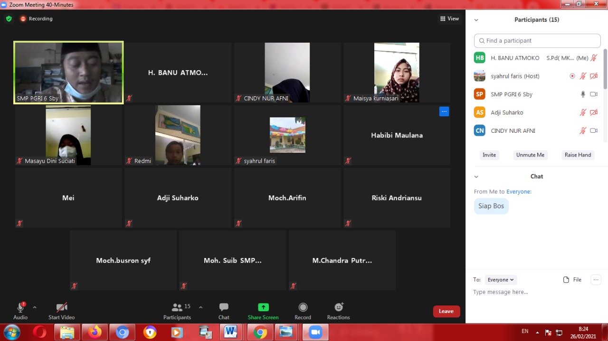The width and height of the screenshot is (608, 341).
Task: Select the Redmi video tile
Action: point(178,135)
